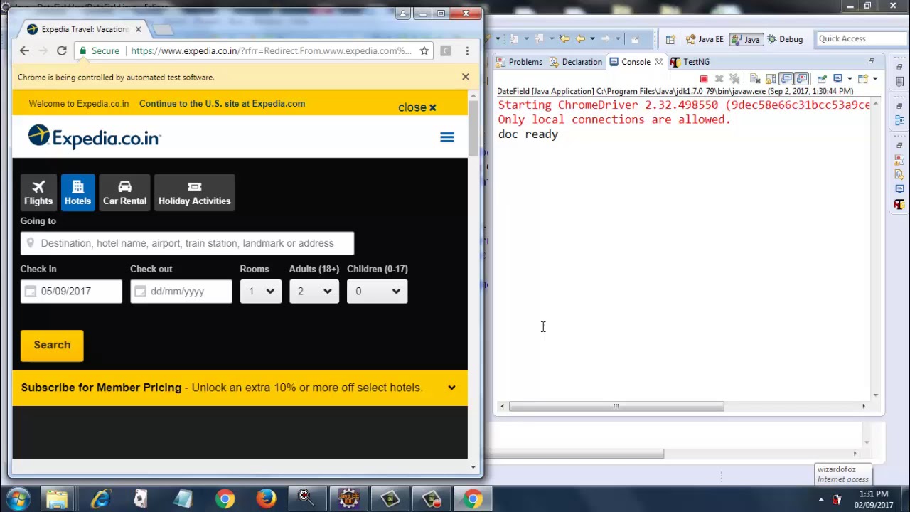This screenshot has width=910, height=512.
Task: Minimize the Console view panel
Action: point(871,61)
